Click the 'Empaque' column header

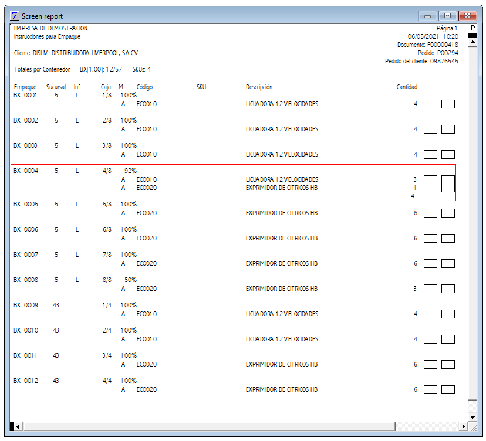[25, 87]
